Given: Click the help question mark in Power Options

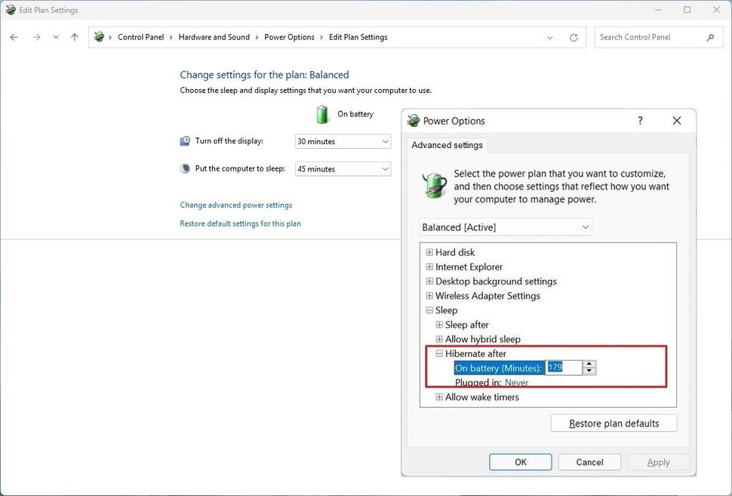Looking at the screenshot, I should point(639,120).
